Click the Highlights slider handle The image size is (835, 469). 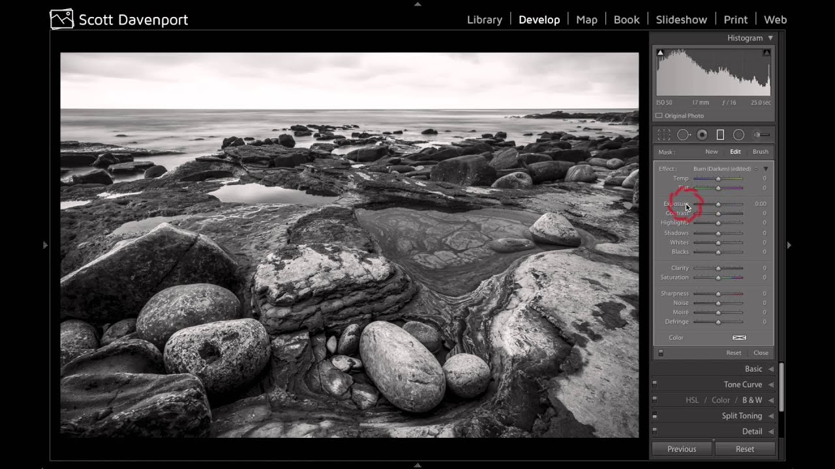point(718,223)
